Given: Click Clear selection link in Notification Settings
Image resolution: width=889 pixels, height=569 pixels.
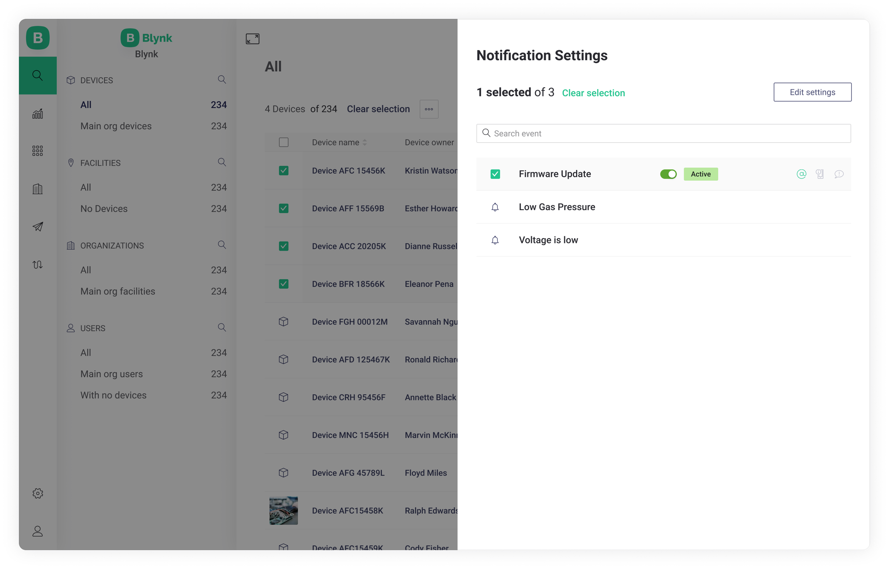Looking at the screenshot, I should click(x=593, y=93).
